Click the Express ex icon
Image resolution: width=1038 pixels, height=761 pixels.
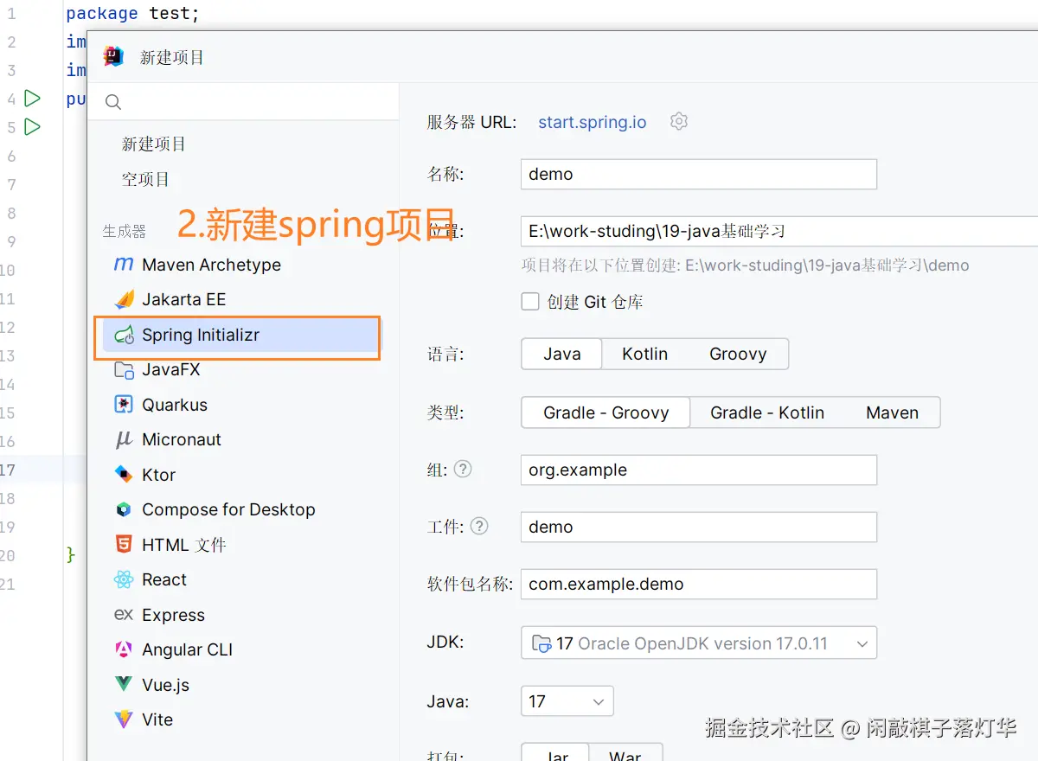coord(124,615)
